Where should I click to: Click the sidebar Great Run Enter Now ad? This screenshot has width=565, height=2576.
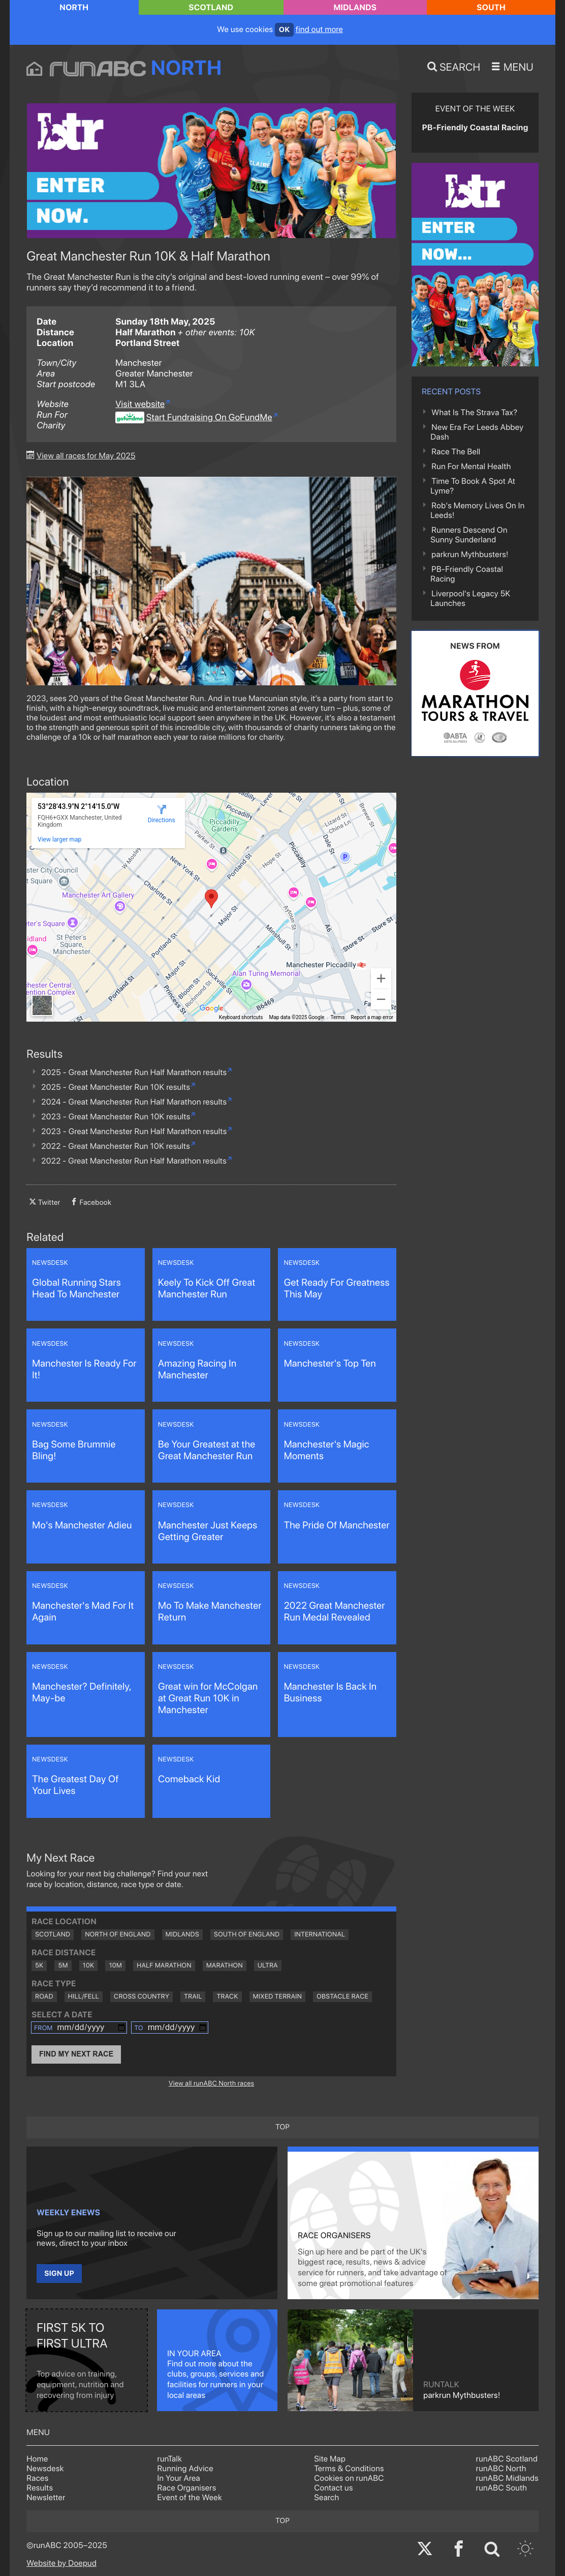(475, 265)
